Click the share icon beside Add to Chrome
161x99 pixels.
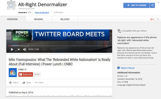click(x=152, y=5)
